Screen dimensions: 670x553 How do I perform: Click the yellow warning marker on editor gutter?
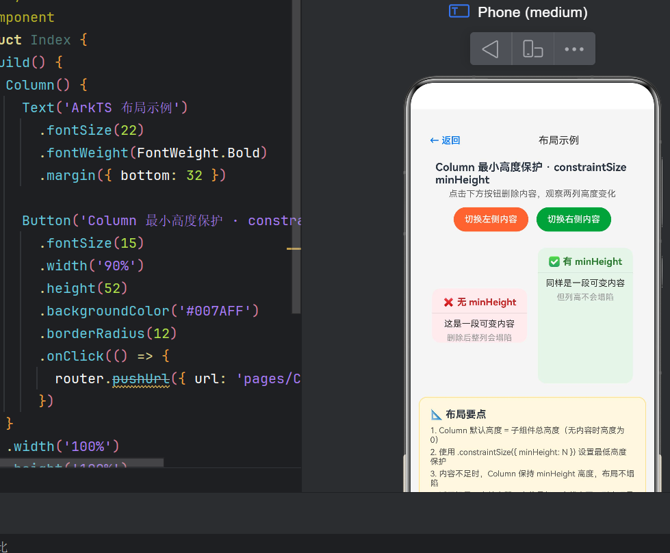tap(294, 248)
